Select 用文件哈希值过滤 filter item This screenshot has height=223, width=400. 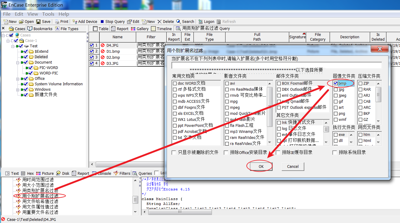coord(40,201)
